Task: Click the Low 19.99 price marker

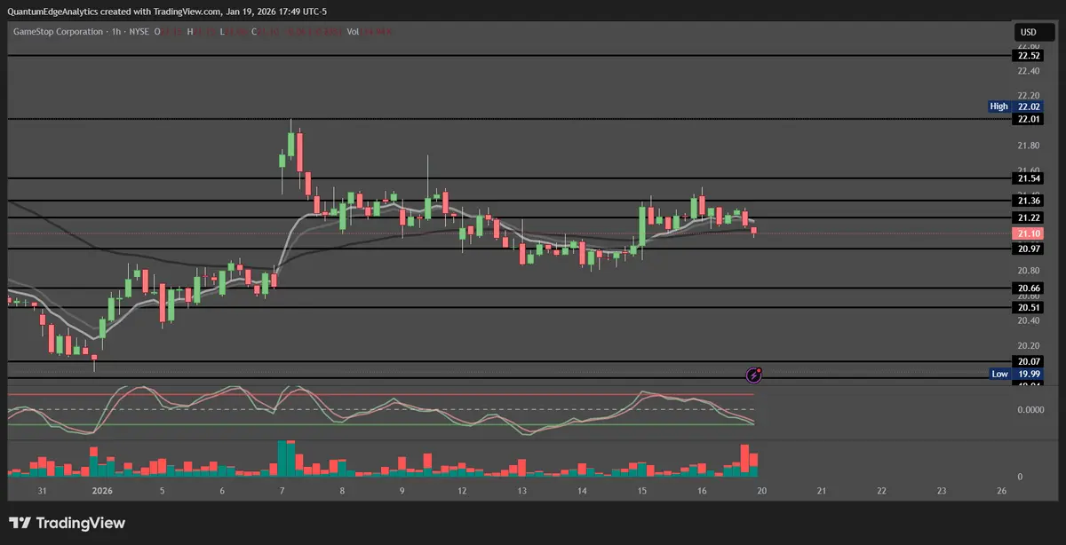Action: point(1015,374)
